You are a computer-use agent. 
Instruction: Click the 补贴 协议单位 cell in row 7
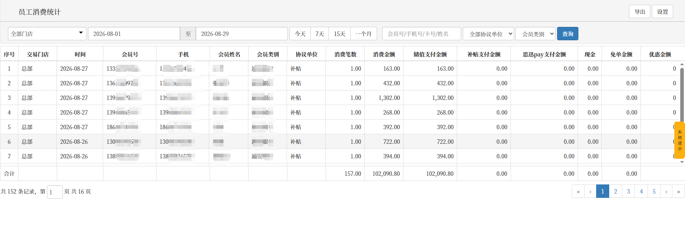[307, 156]
